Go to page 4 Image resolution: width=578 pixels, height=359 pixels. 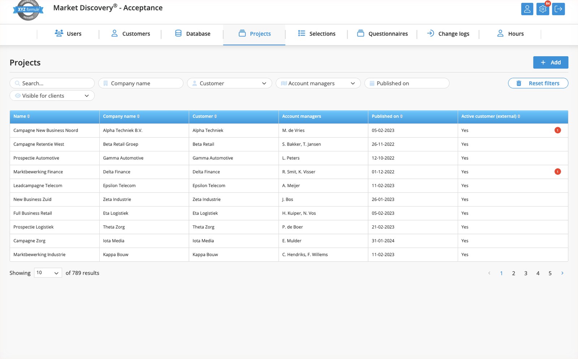(x=538, y=273)
